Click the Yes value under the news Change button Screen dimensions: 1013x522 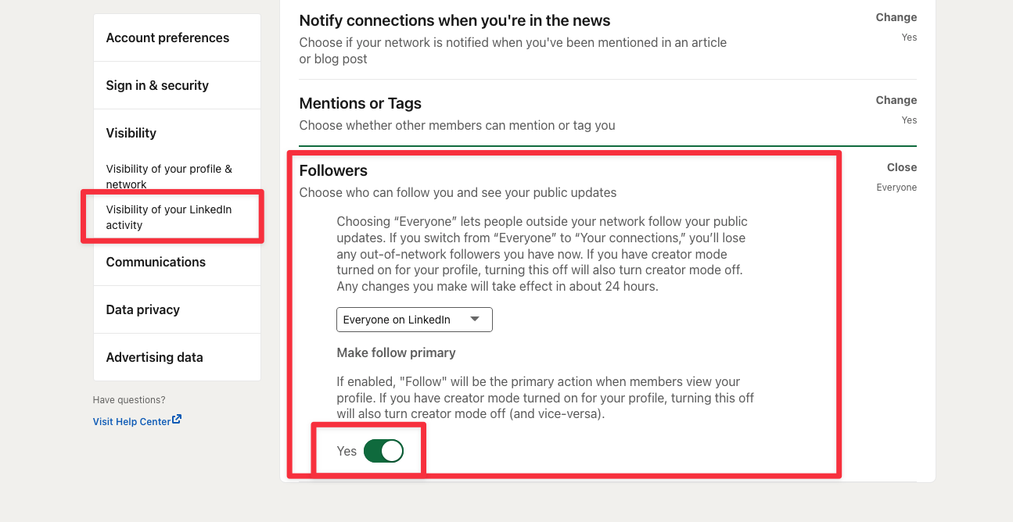click(909, 37)
